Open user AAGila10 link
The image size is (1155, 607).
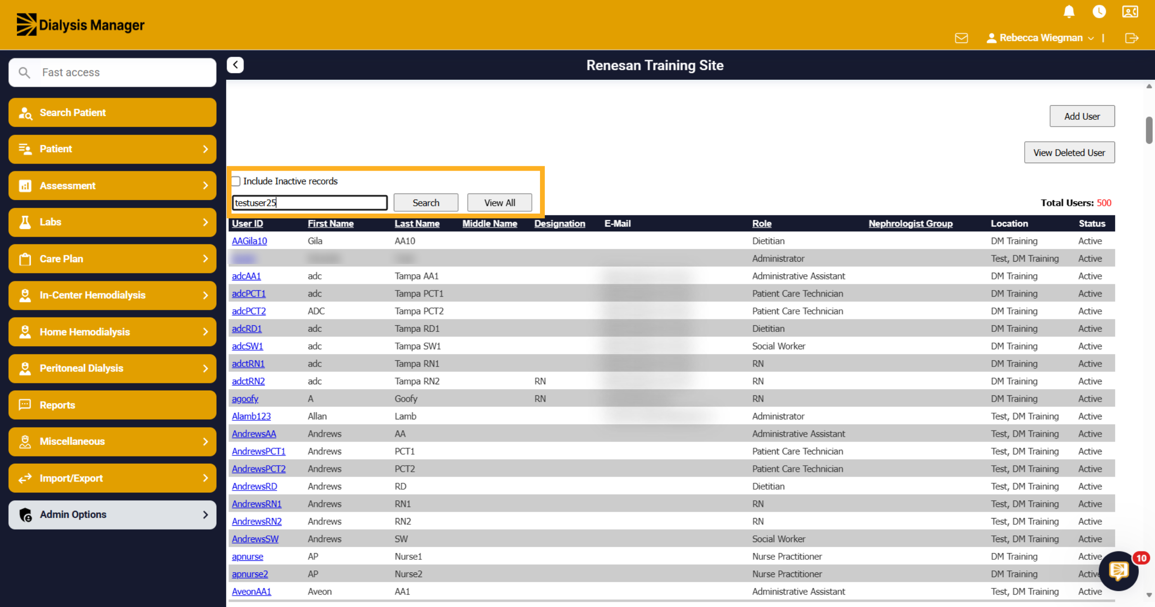[x=249, y=241]
